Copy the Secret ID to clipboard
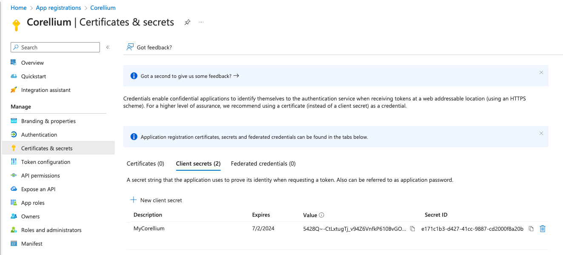The height and width of the screenshot is (255, 563). click(531, 229)
